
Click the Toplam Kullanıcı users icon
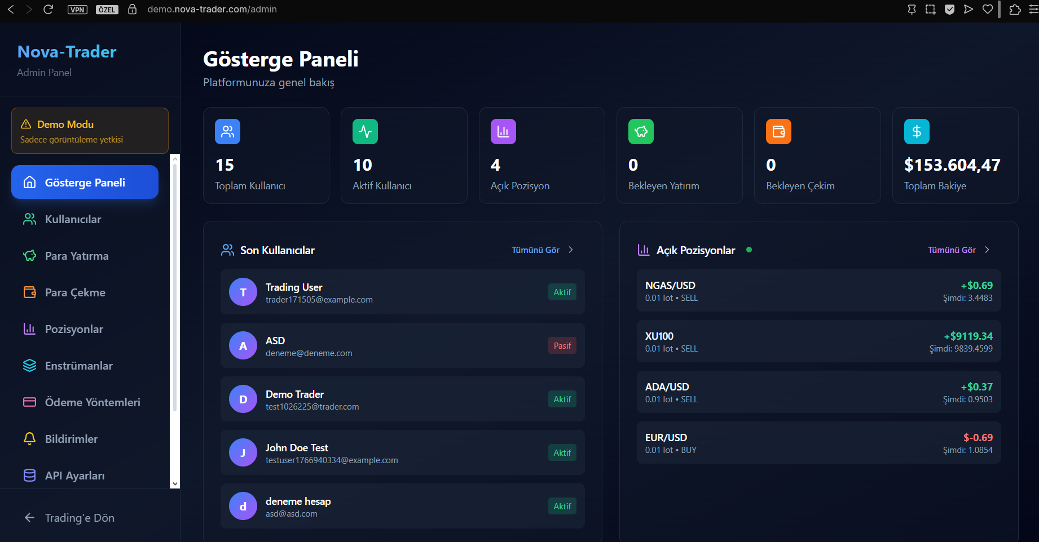227,131
